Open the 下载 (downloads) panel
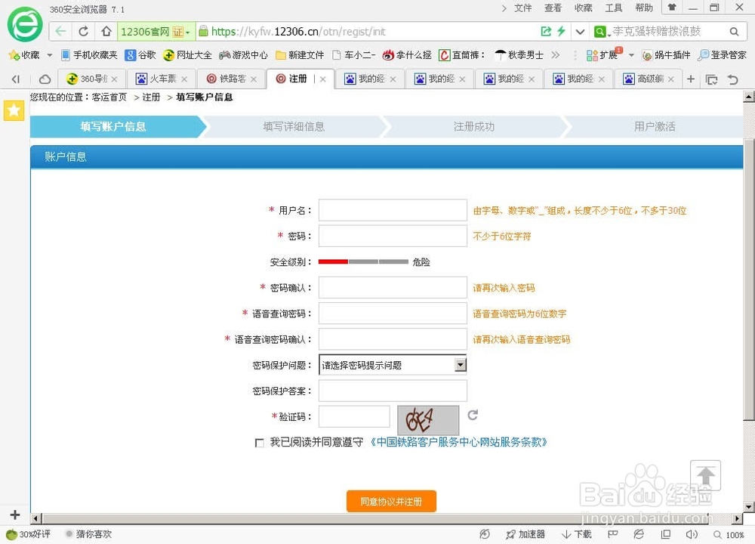 [576, 534]
